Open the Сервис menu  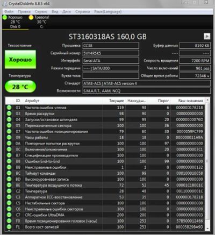tap(41, 12)
